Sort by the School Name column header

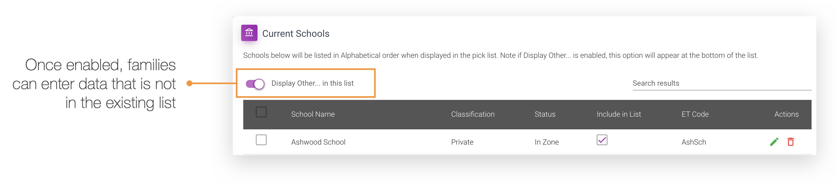coord(313,114)
